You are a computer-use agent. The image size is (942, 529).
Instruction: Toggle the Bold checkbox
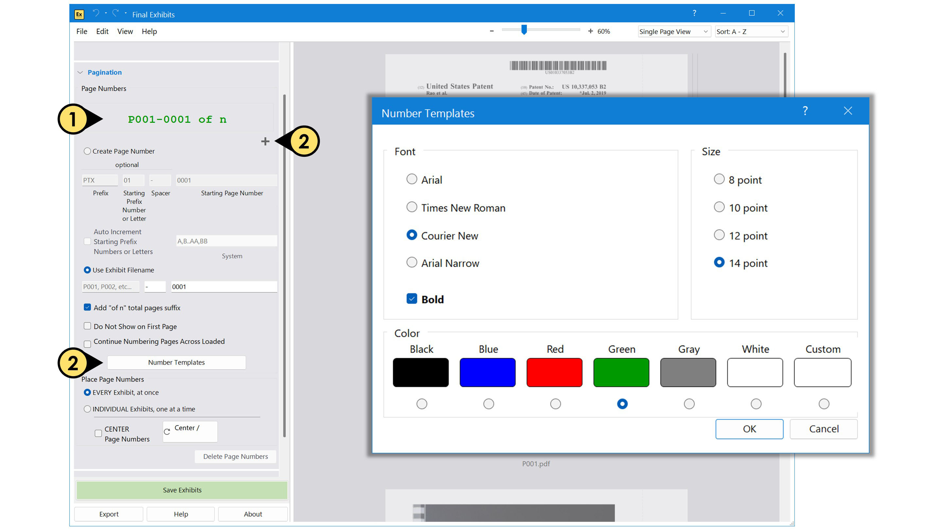(x=412, y=299)
